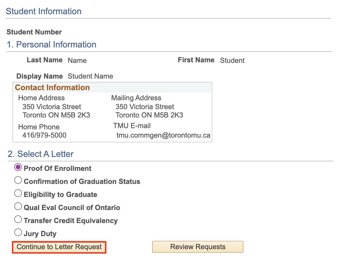Pick the Qual Eval Council of Ontario option

18,206
